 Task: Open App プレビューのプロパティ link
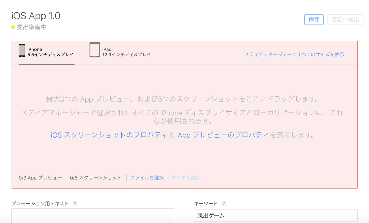pyautogui.click(x=223, y=135)
